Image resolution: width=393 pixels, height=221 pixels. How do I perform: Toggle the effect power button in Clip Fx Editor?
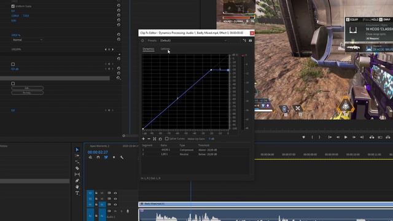coord(142,41)
